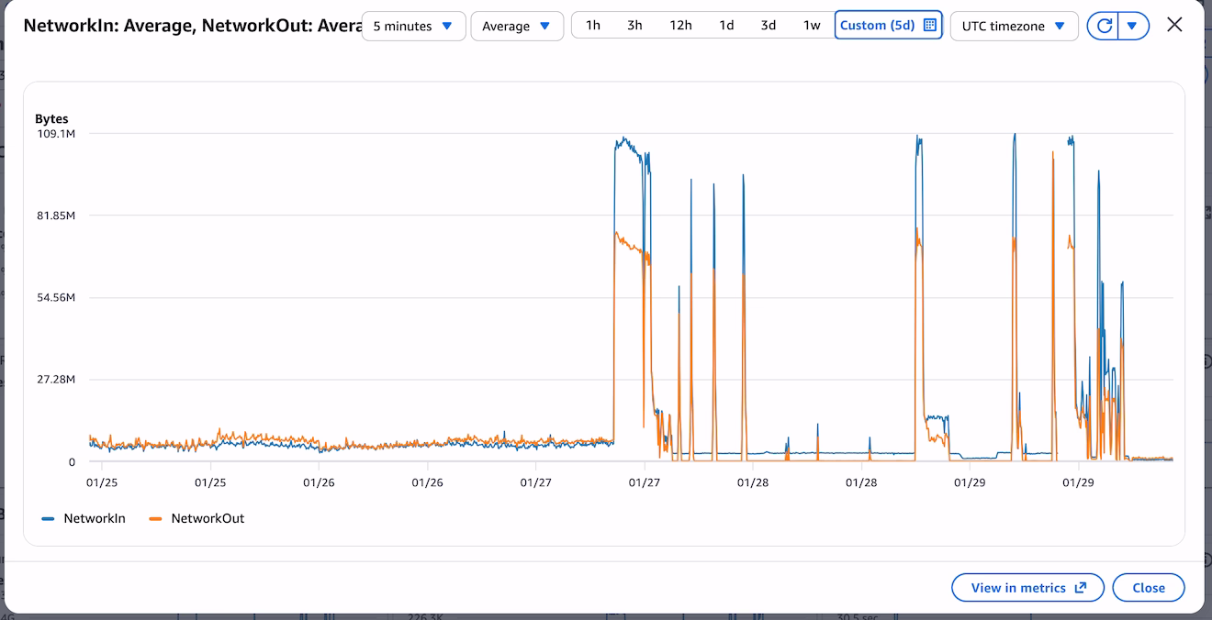Select the 3d time range preset
The height and width of the screenshot is (620, 1212).
point(768,25)
